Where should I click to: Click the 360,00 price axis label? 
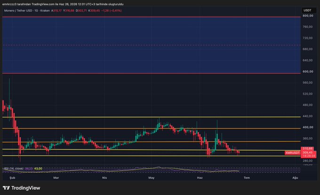(x=308, y=138)
